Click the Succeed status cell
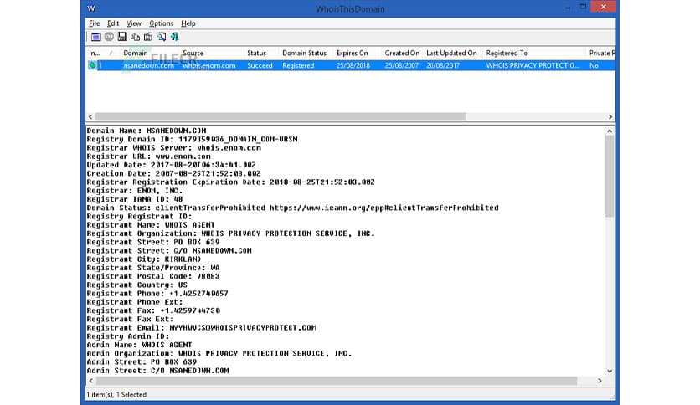 (260, 65)
